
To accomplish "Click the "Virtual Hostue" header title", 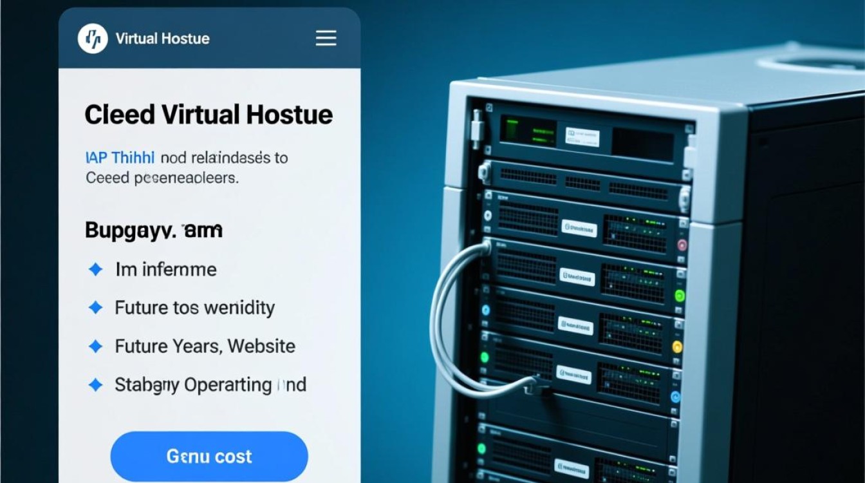I will point(162,39).
